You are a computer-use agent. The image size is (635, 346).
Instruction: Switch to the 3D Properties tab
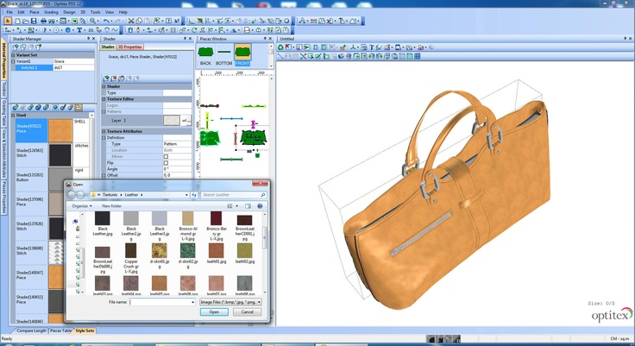point(130,47)
